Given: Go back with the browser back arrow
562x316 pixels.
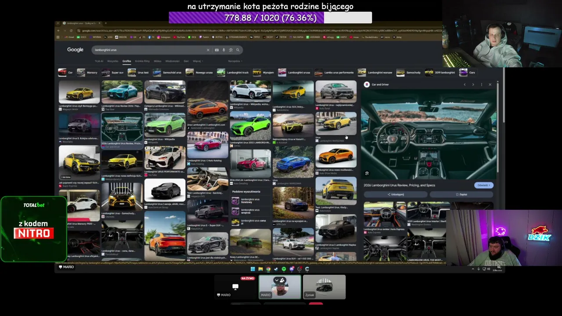Looking at the screenshot, I should click(58, 30).
